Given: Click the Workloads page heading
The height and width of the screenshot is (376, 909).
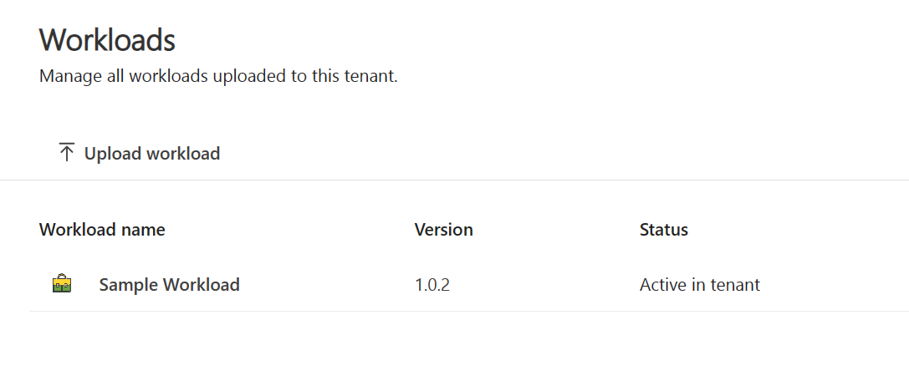Looking at the screenshot, I should tap(107, 40).
